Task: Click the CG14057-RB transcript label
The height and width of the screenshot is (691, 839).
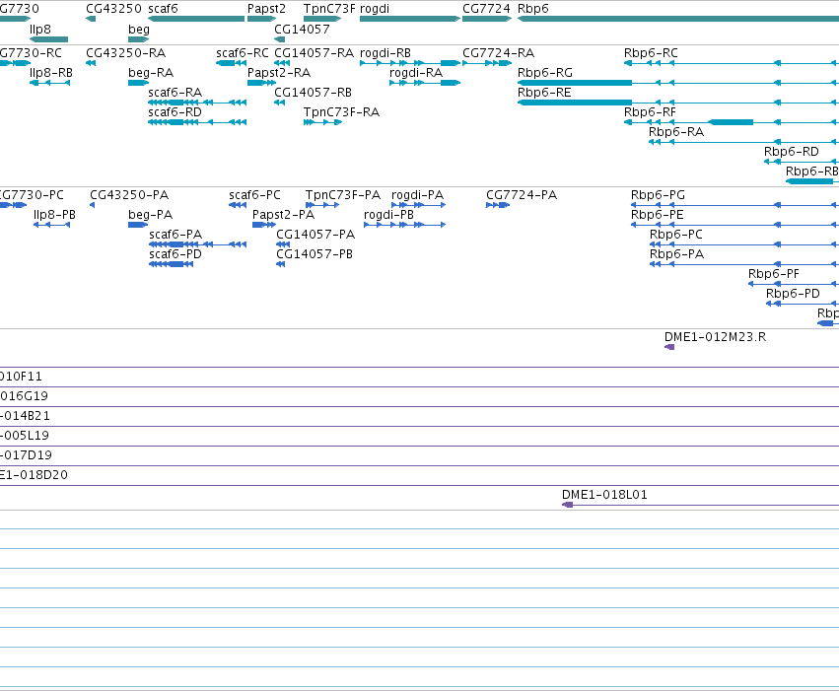Action: coord(313,93)
